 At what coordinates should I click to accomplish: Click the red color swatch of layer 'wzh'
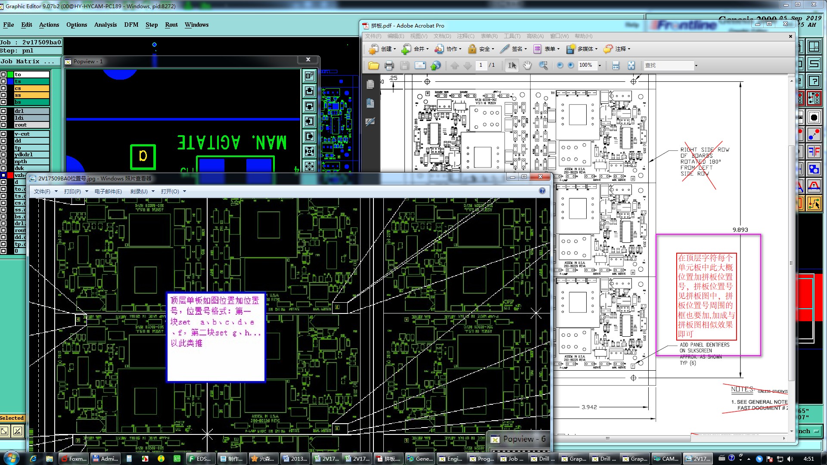[10, 175]
